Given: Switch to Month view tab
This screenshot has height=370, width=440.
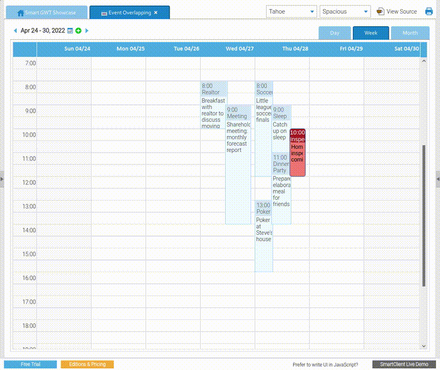Looking at the screenshot, I should click(410, 33).
